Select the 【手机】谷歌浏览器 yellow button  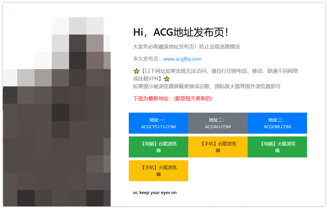(218, 147)
